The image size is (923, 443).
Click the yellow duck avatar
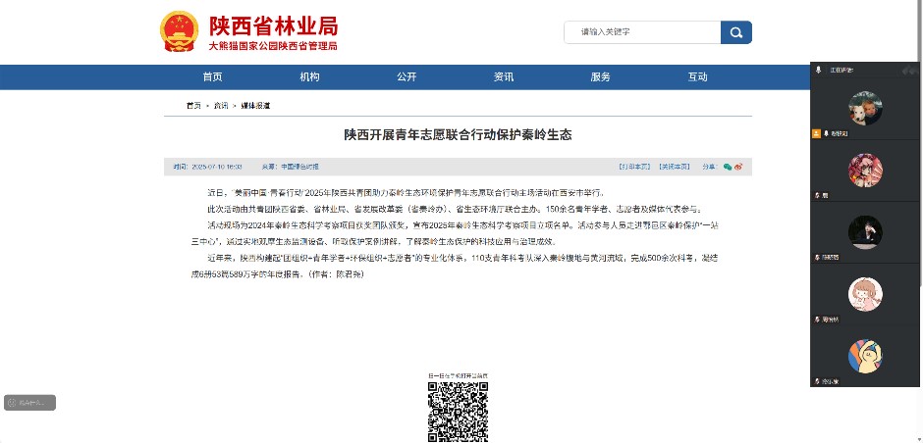coord(865,356)
